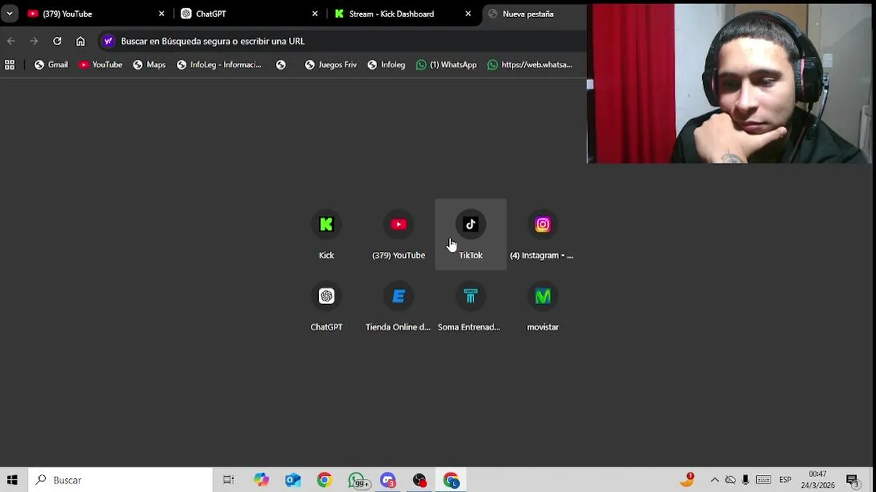Open the Windows notification center
The width and height of the screenshot is (876, 492).
[x=852, y=480]
